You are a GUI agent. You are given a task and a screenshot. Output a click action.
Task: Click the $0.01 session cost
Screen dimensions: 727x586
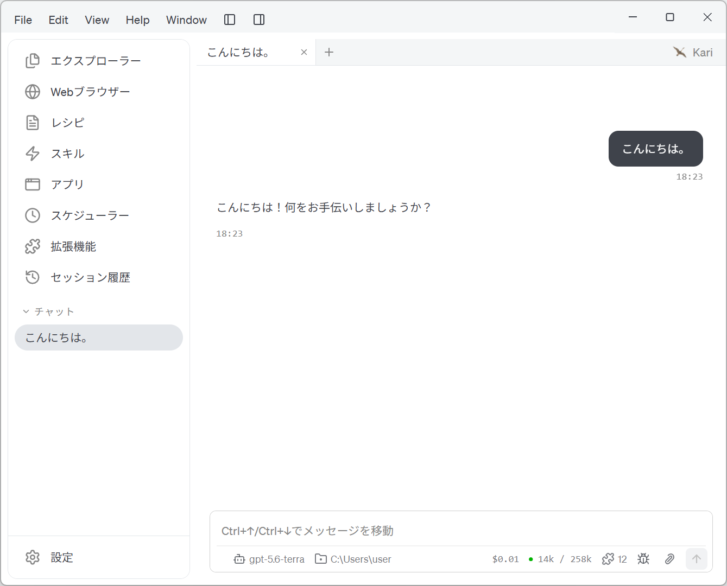(x=505, y=559)
